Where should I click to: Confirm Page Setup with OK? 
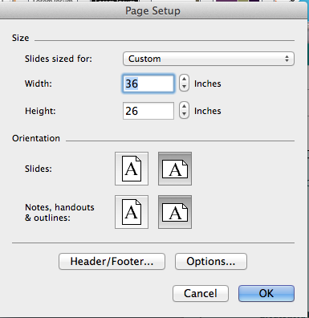pyautogui.click(x=266, y=293)
